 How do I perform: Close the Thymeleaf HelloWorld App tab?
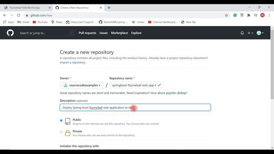tap(50, 8)
